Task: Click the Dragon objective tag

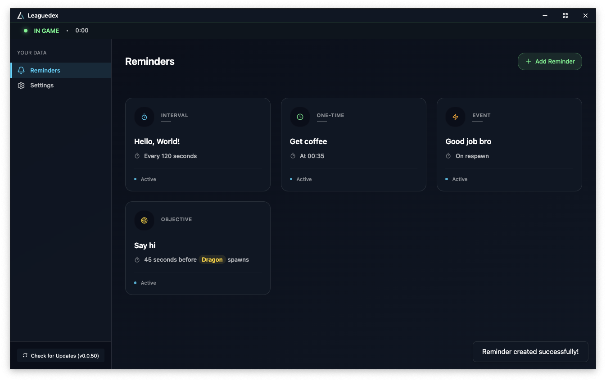Action: pos(212,260)
